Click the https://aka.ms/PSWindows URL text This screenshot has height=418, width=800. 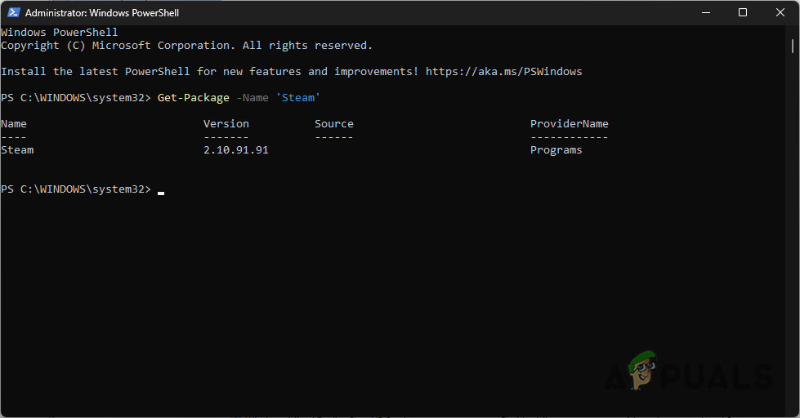(503, 71)
